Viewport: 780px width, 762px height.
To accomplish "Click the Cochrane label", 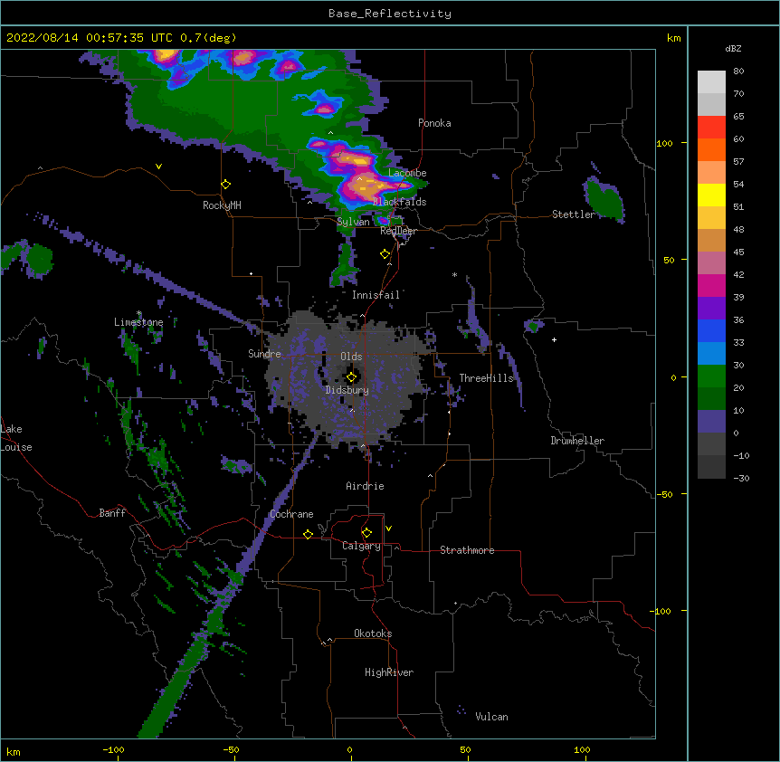I will pos(291,514).
